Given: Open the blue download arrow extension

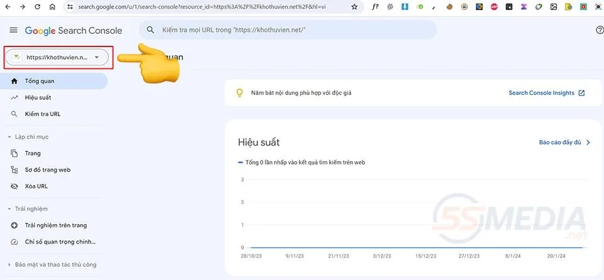Looking at the screenshot, I should click(405, 6).
